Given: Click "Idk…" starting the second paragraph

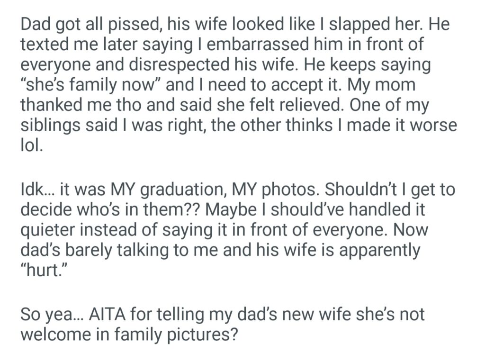Looking at the screenshot, I should (x=37, y=190).
